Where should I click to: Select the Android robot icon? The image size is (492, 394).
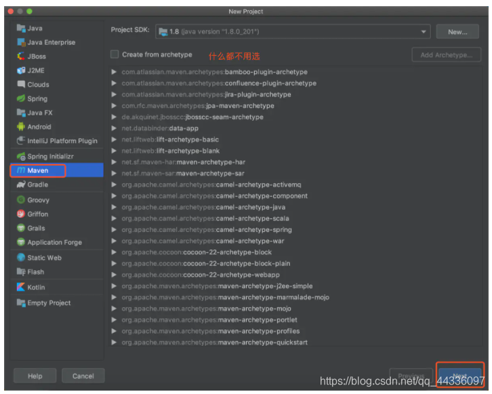pyautogui.click(x=21, y=127)
